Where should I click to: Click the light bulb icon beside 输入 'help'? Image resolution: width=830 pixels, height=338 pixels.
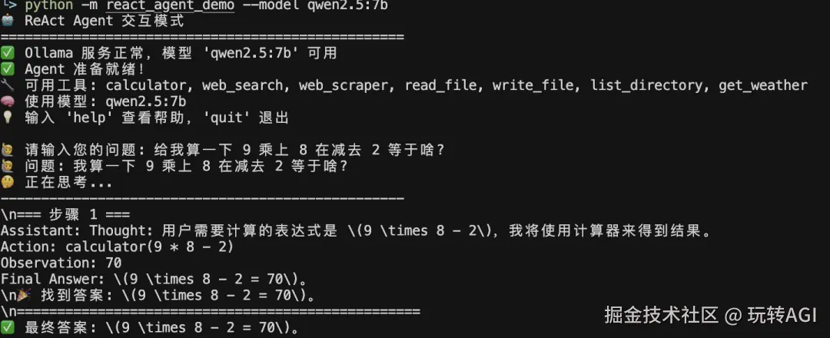coord(8,118)
